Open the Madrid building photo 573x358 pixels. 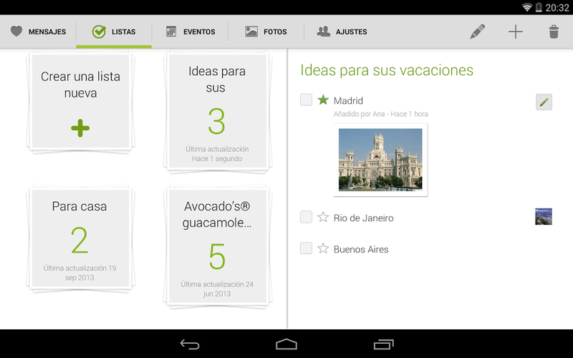380,160
